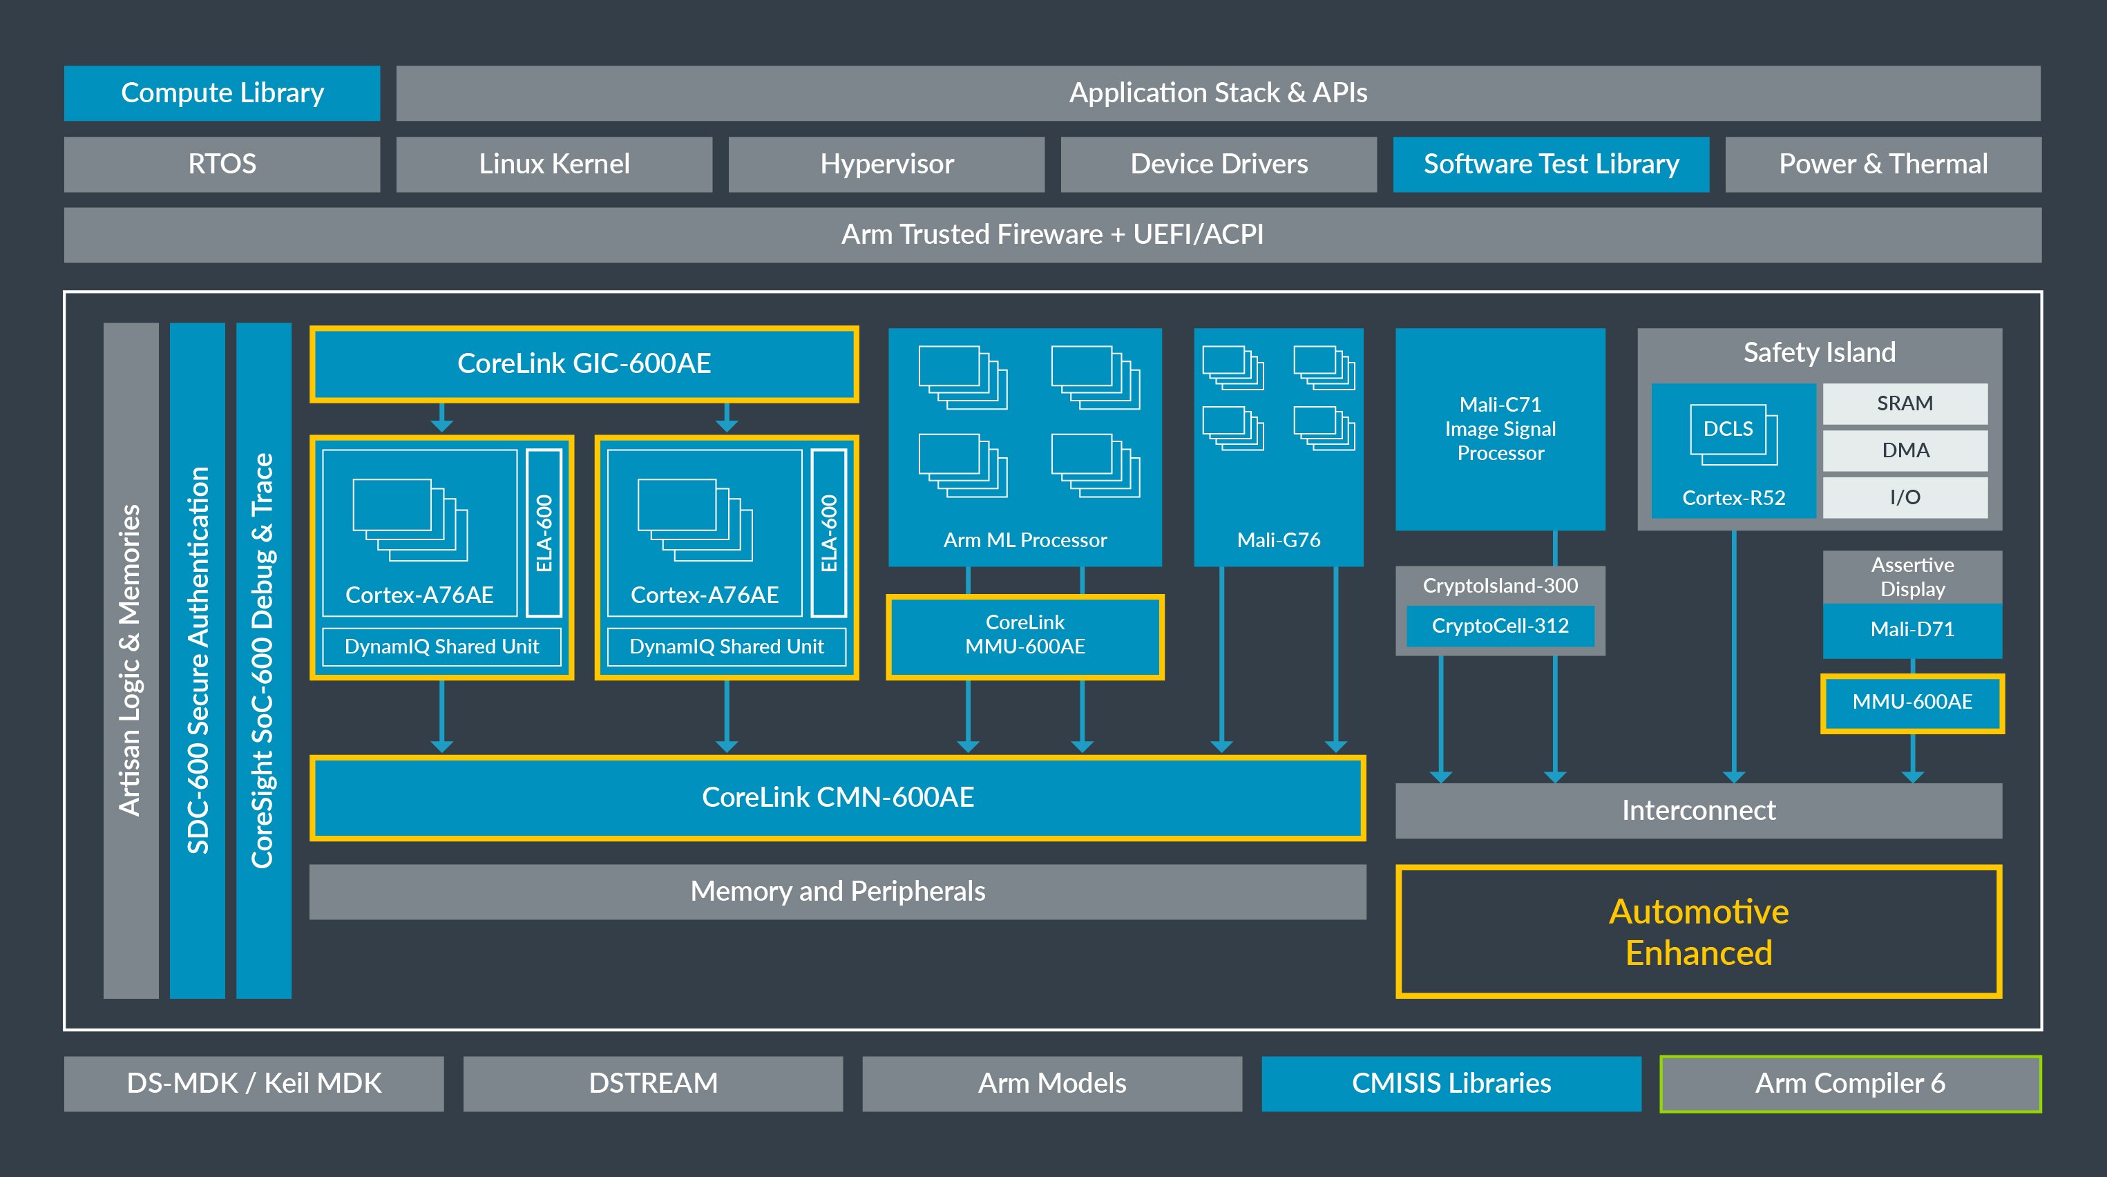Switch to the Hypervisor tab
This screenshot has width=2107, height=1177.
pos(886,164)
